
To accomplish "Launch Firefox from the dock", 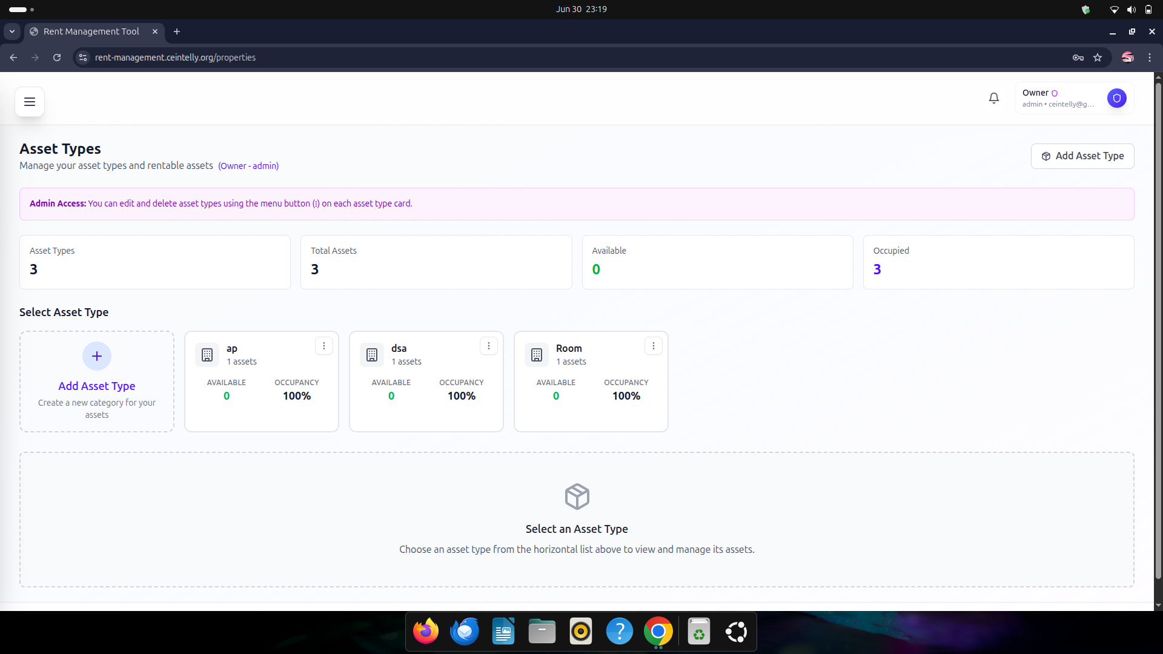I will click(426, 632).
